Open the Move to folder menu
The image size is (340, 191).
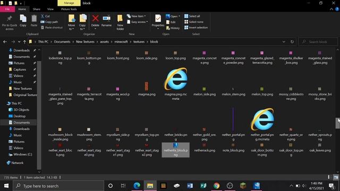pos(71,22)
